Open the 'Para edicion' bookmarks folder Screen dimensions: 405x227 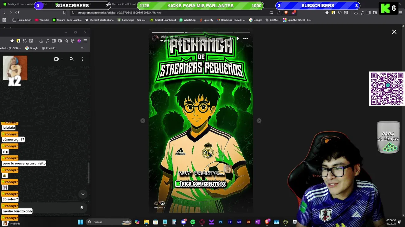pyautogui.click(x=22, y=20)
